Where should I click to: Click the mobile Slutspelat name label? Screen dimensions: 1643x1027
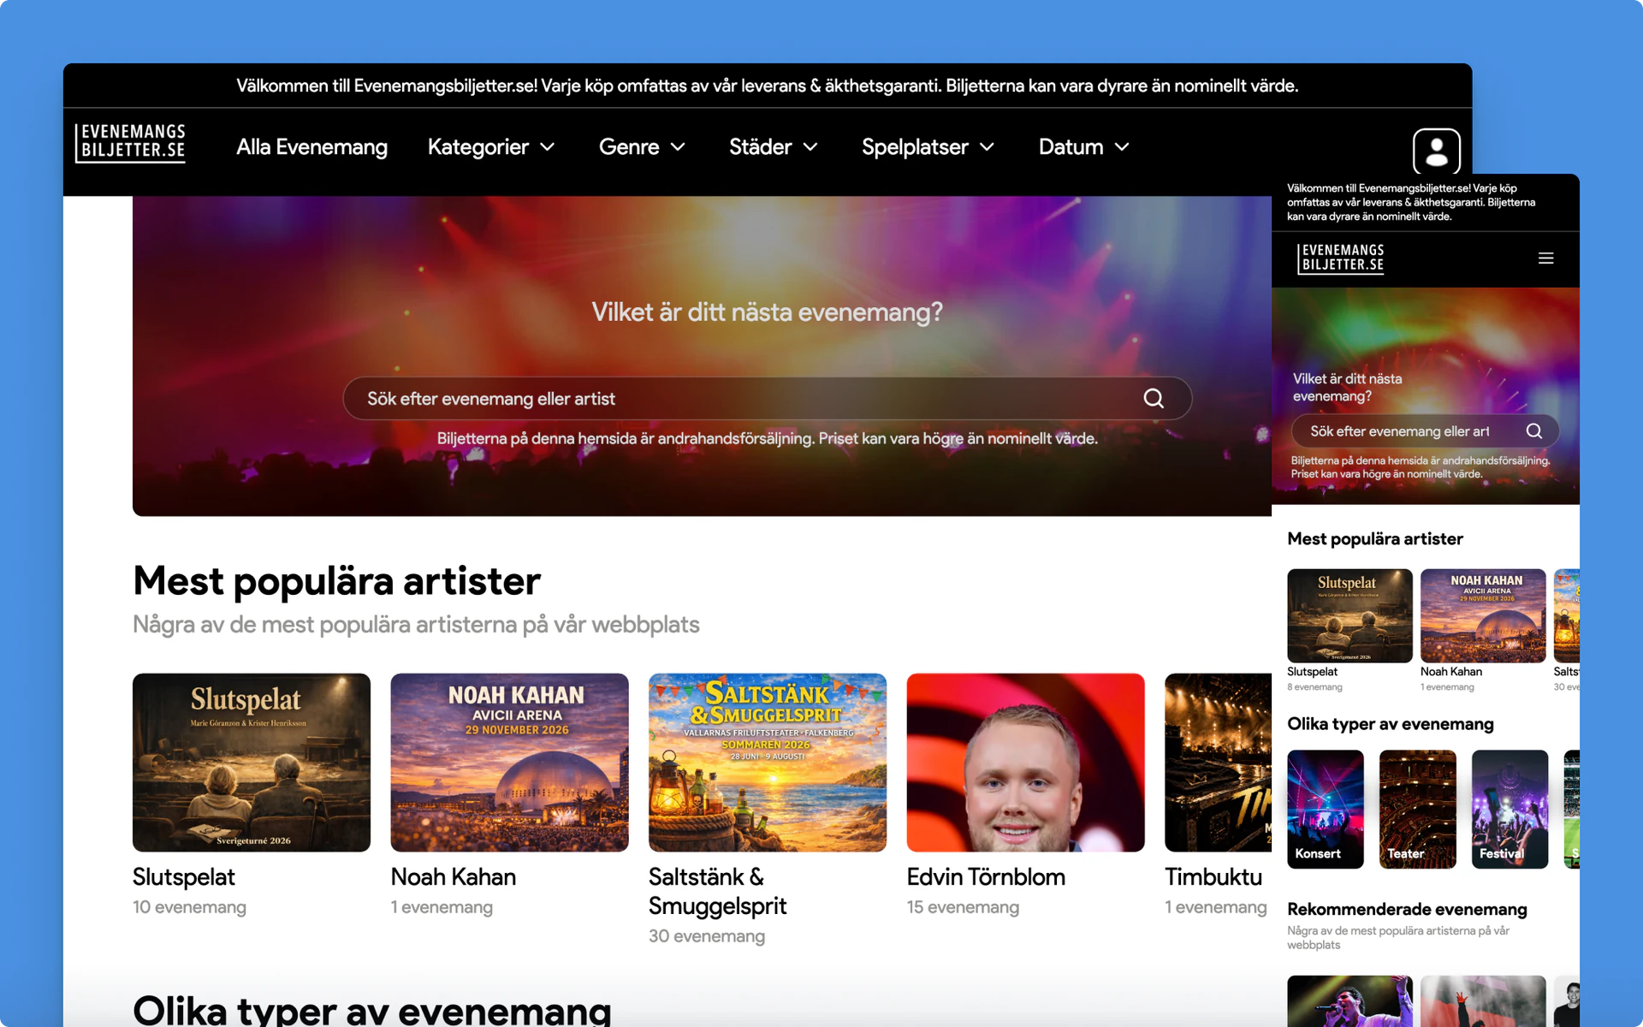point(1312,672)
